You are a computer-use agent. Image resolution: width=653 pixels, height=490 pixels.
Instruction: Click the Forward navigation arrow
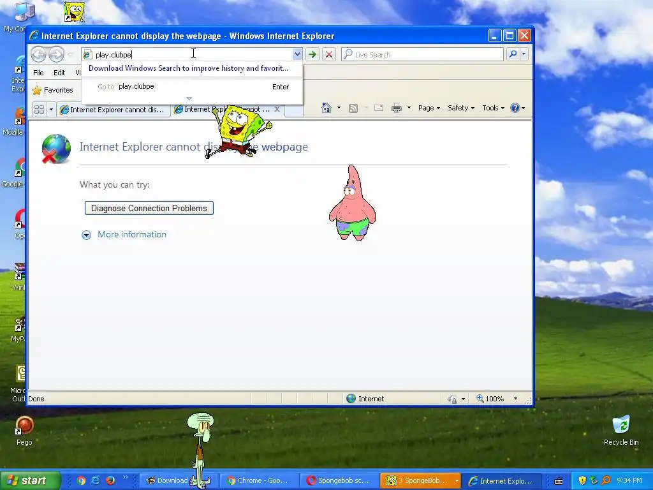click(x=56, y=54)
